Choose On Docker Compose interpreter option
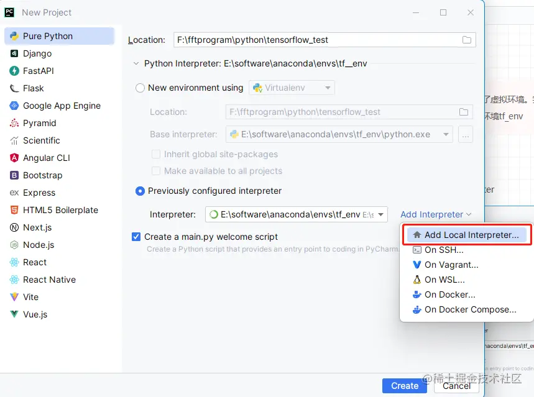This screenshot has height=397, width=534. (467, 309)
